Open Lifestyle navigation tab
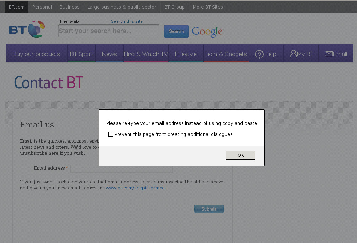This screenshot has width=357, height=243. [186, 54]
